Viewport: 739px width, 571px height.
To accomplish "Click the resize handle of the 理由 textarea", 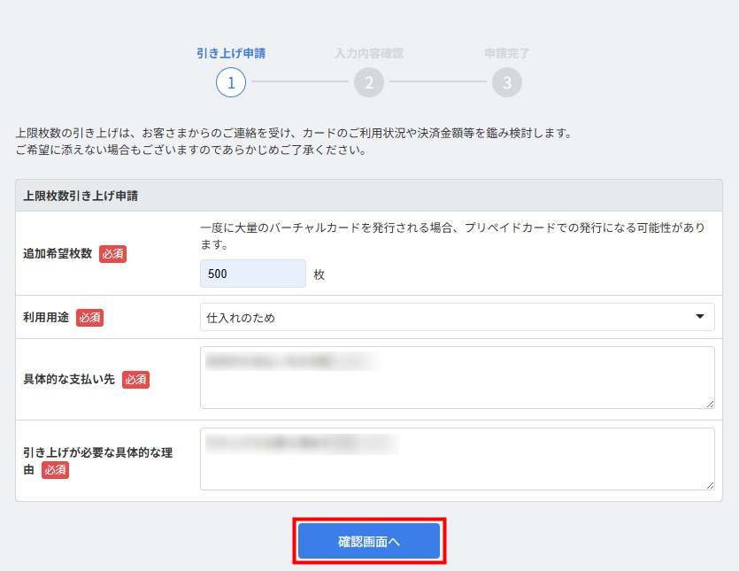I will tap(710, 485).
